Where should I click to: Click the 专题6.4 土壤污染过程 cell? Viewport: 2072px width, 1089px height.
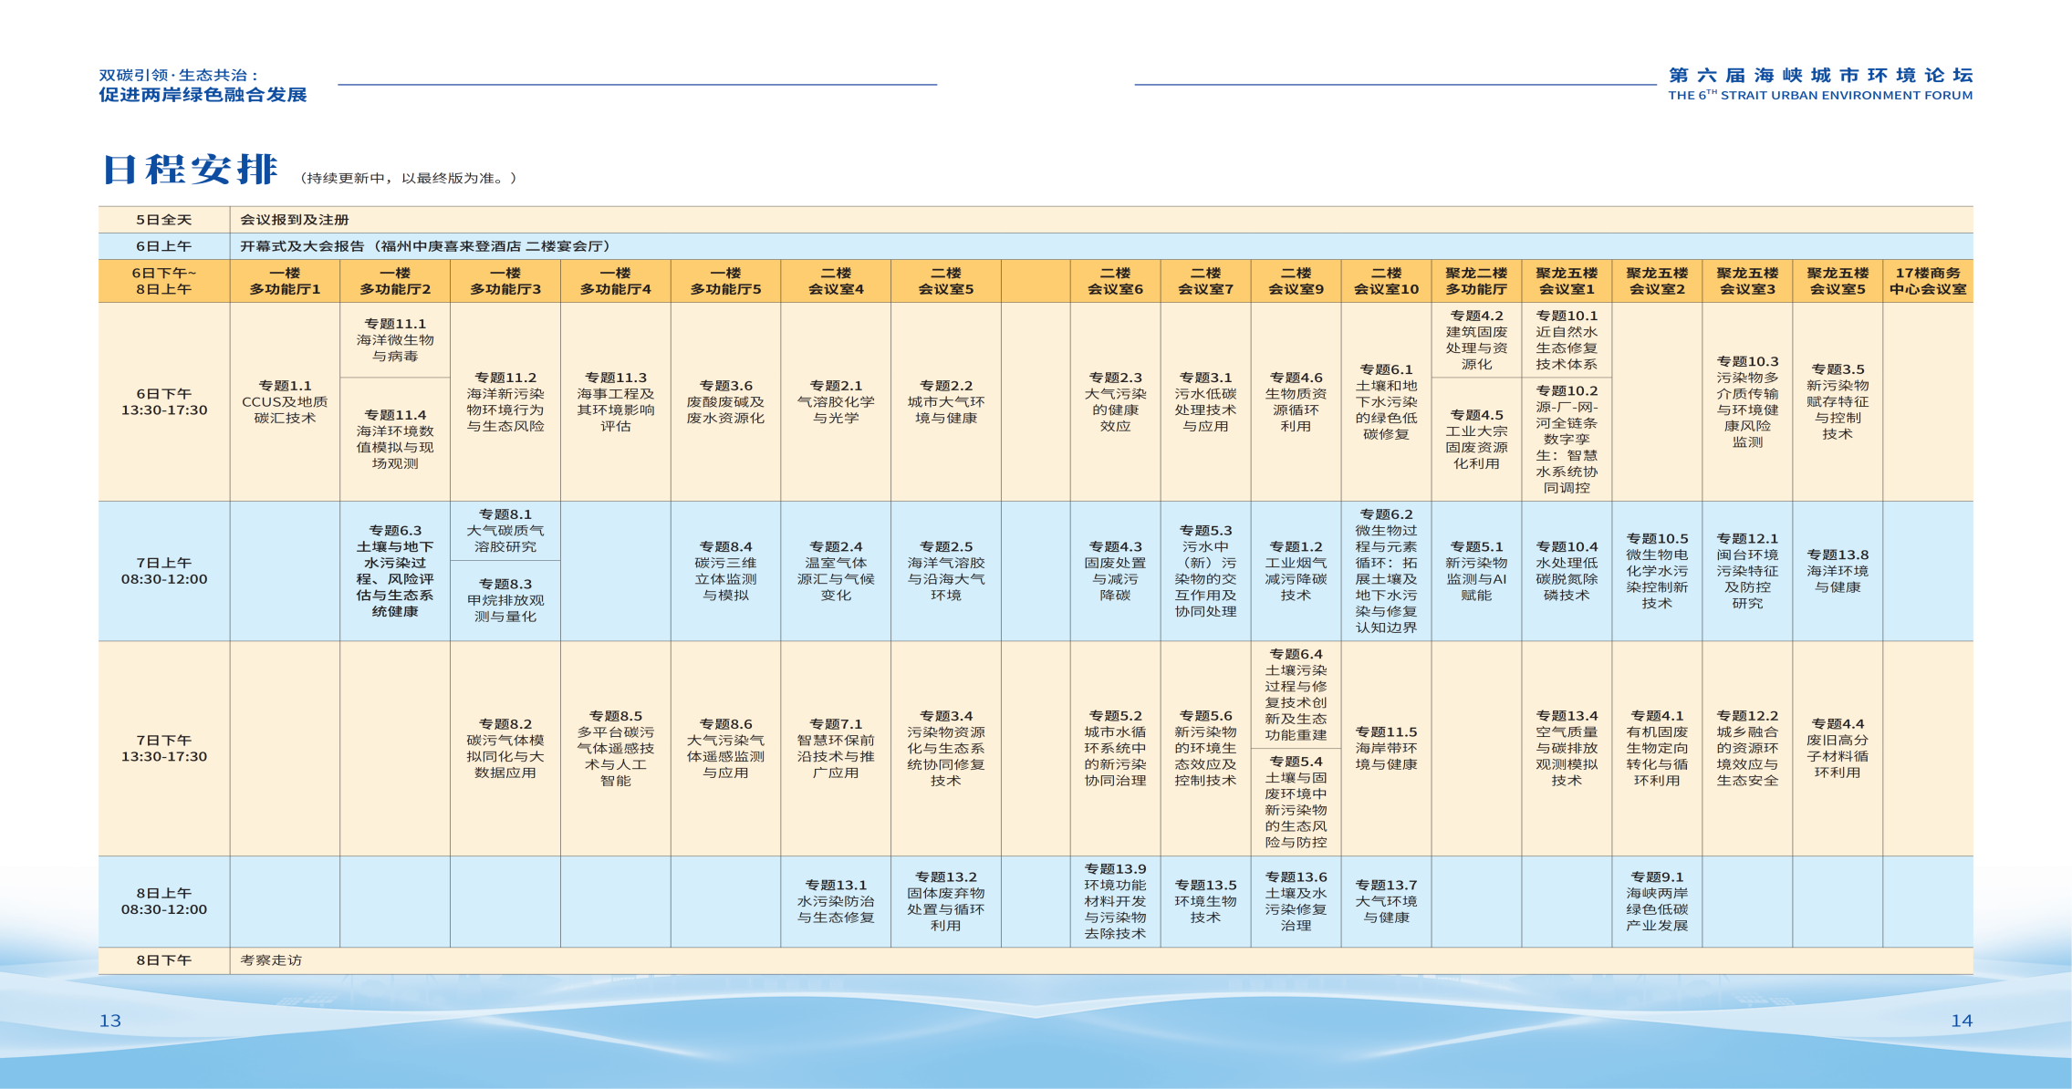pos(1295,694)
